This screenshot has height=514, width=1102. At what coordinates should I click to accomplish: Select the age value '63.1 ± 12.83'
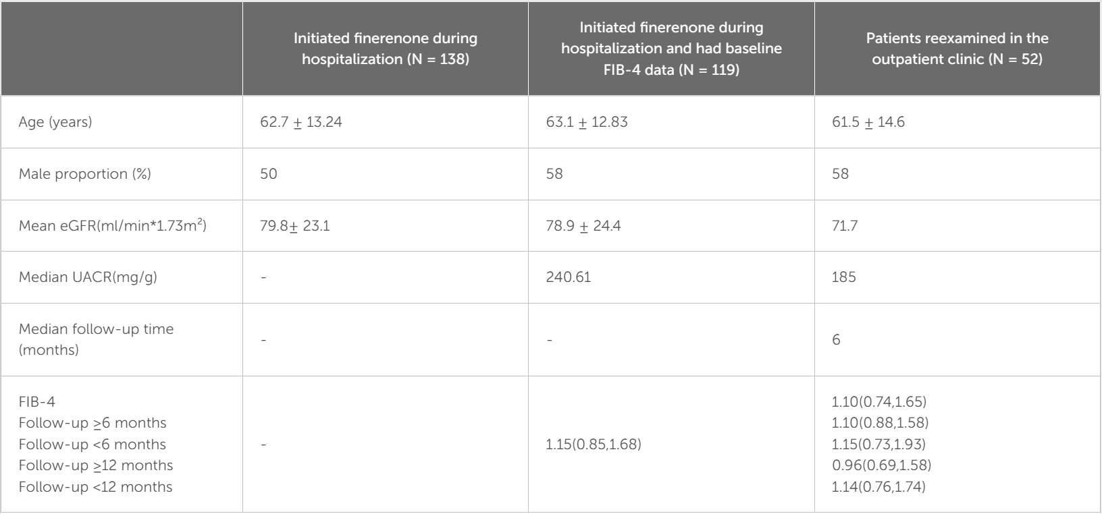coord(587,122)
